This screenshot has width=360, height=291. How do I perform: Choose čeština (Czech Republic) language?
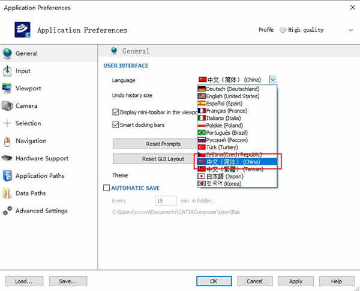(237, 154)
